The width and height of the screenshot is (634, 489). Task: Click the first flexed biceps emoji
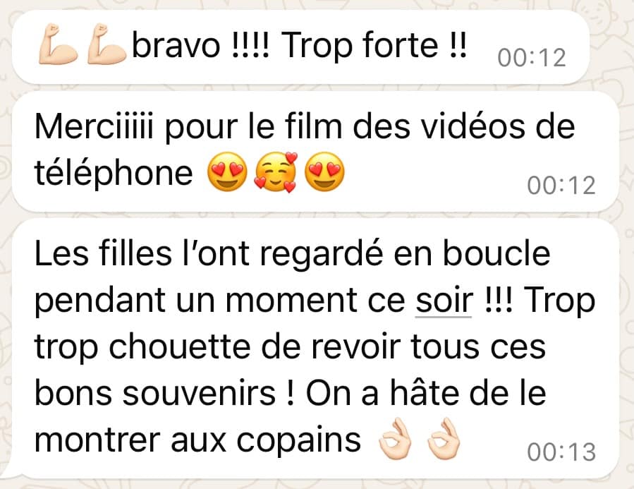click(58, 44)
